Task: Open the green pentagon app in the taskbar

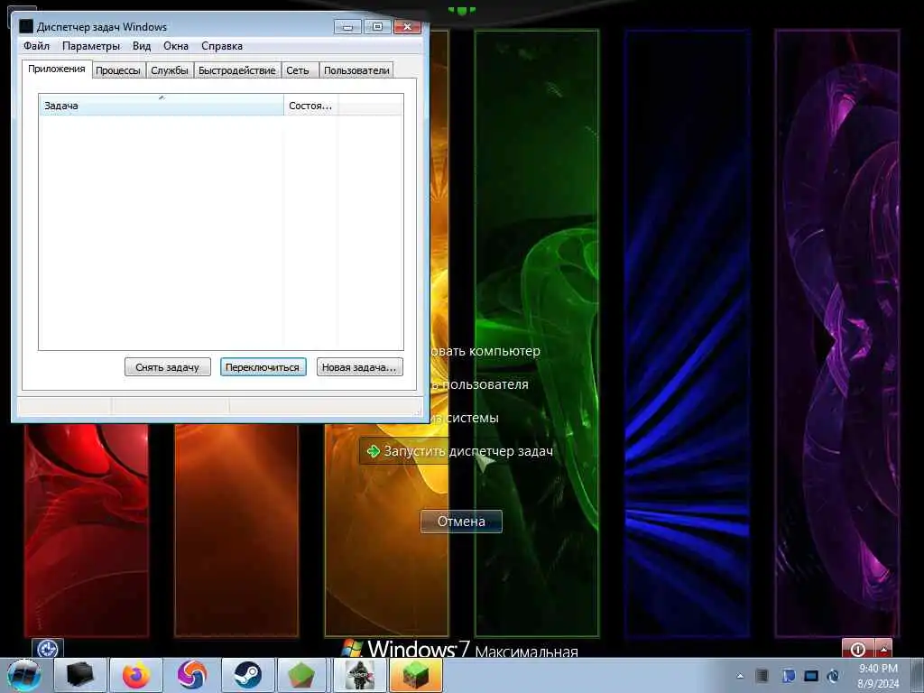Action: 301,675
